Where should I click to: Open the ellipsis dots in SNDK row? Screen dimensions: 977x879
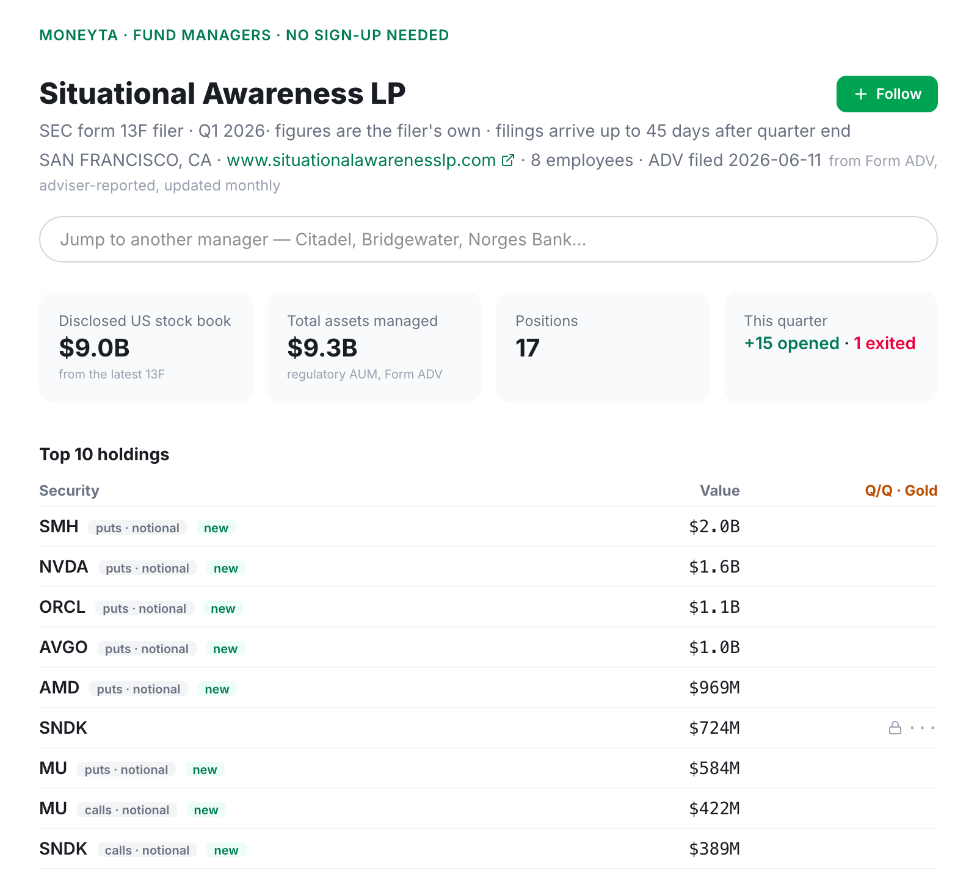(922, 728)
